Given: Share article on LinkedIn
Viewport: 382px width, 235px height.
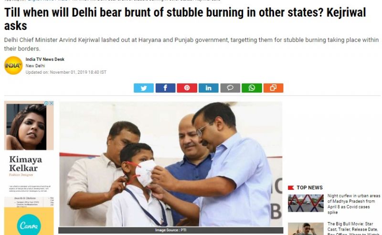Looking at the screenshot, I should (209, 88).
